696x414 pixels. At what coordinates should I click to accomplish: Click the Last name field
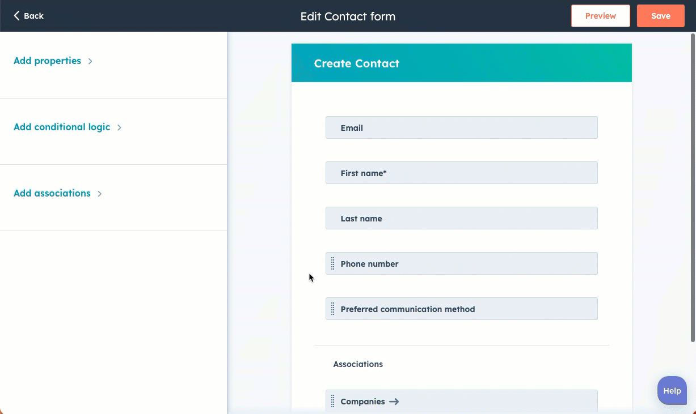(461, 218)
